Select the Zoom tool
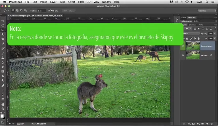 point(3,109)
